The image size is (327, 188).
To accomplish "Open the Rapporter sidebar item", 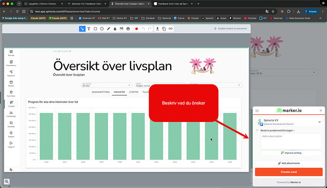I will coord(11,73).
